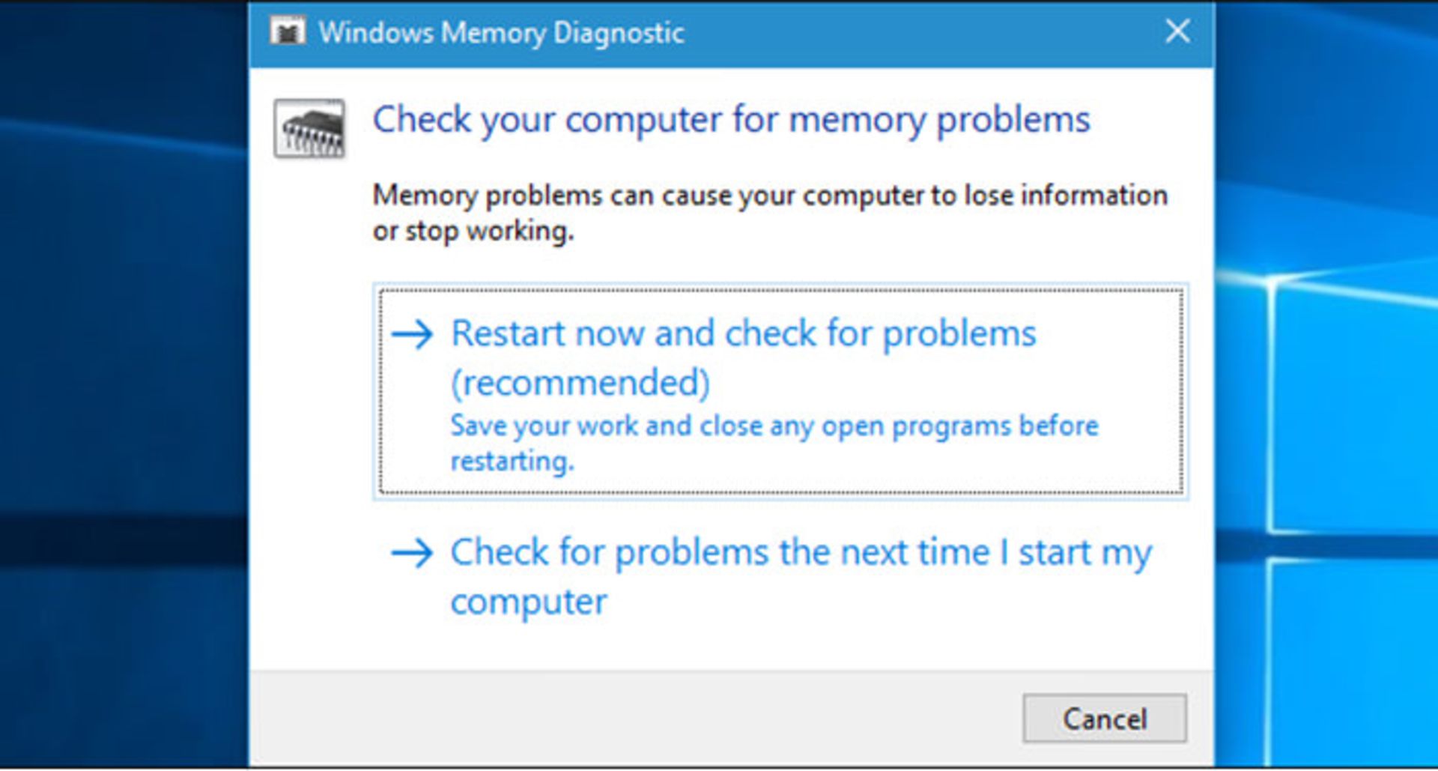This screenshot has height=771, width=1438.
Task: Click the "restarting." word in the first option
Action: click(x=512, y=462)
